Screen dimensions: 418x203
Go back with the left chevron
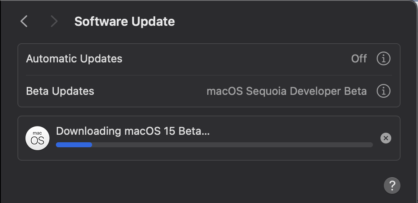(x=24, y=21)
